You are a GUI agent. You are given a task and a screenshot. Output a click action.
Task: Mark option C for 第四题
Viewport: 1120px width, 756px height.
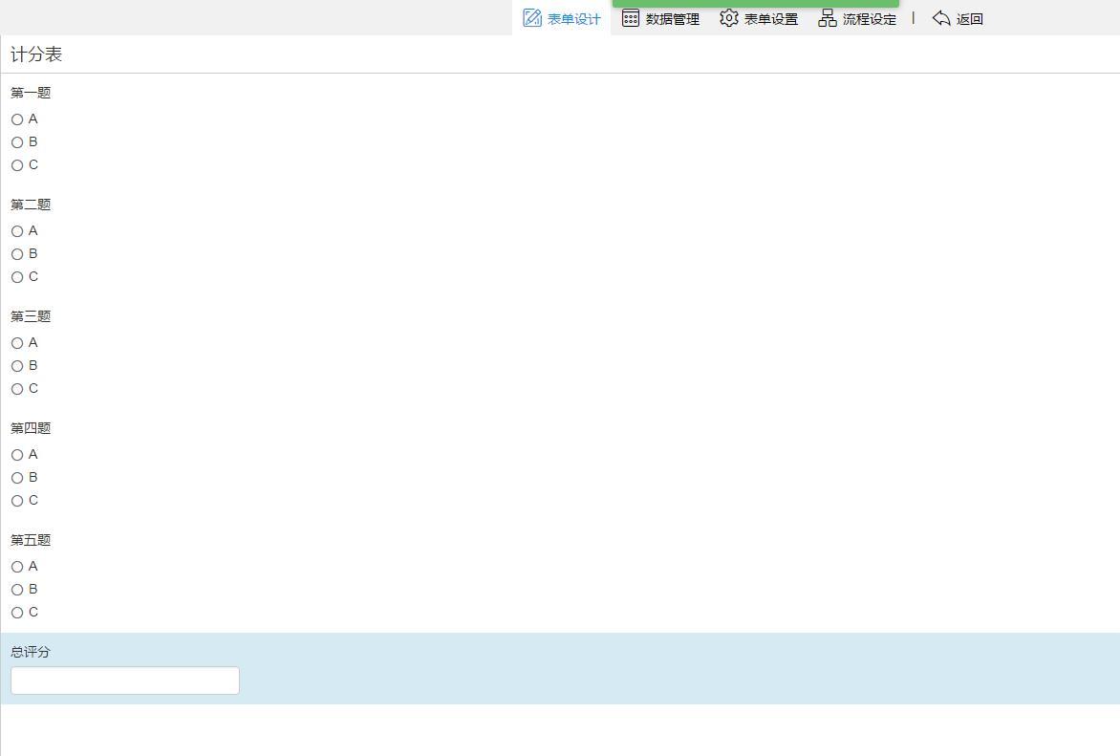(17, 501)
